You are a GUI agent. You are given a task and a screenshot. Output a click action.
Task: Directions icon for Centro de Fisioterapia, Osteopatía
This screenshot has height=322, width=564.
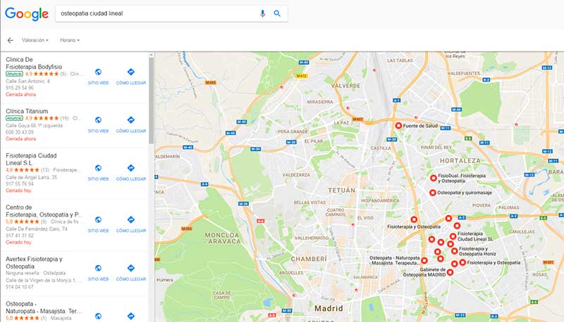coord(131,219)
